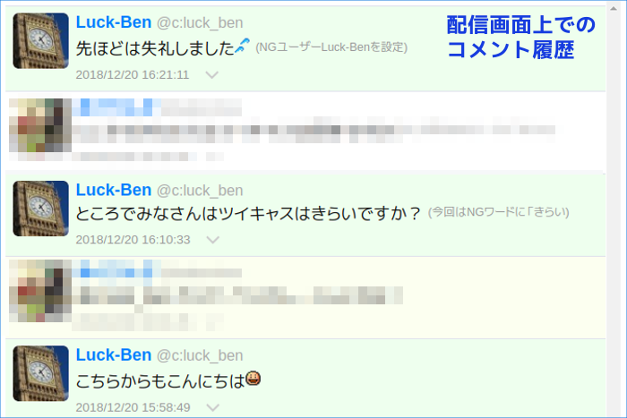Click the comment text ところでみなさんはツイキャスはきらいですか？
This screenshot has width=627, height=418.
coord(248,213)
